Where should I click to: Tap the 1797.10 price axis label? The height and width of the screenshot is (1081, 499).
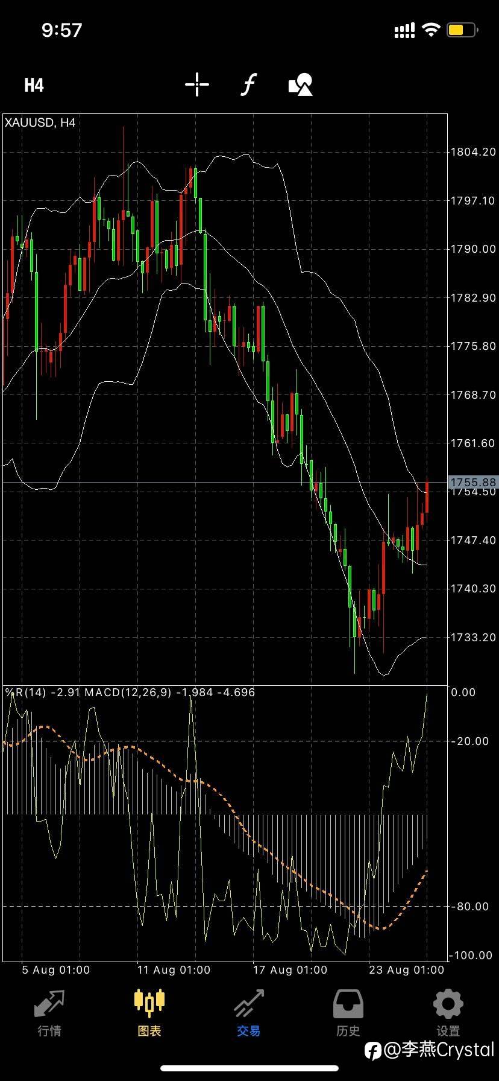click(x=473, y=200)
